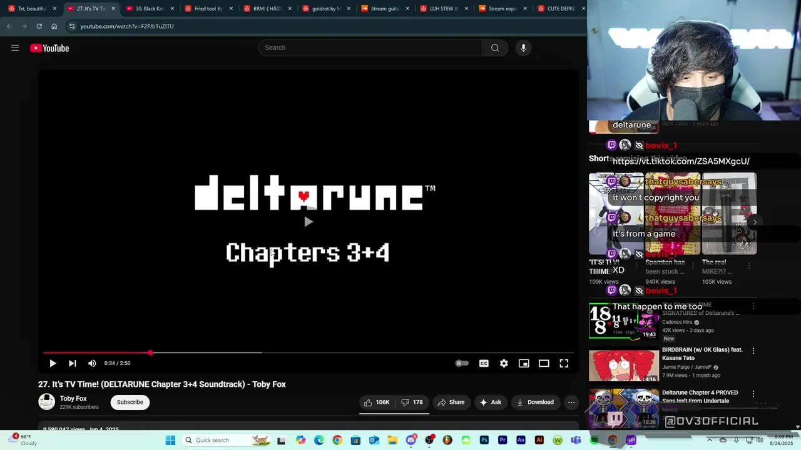Switch to the 'CUTE DEPRESSED' tab
Image resolution: width=801 pixels, height=450 pixels.
tap(562, 9)
